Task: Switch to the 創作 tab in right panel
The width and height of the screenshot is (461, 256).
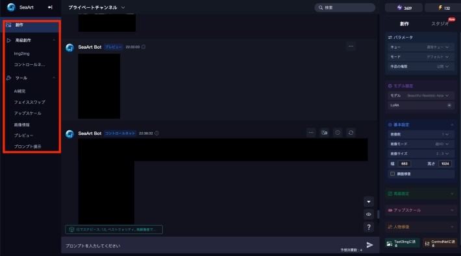Action: click(405, 24)
